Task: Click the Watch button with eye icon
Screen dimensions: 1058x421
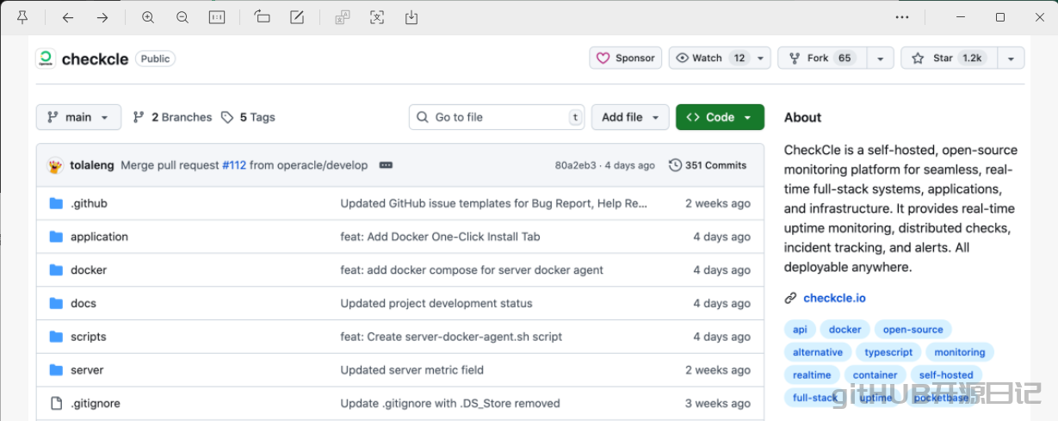Action: pyautogui.click(x=709, y=58)
